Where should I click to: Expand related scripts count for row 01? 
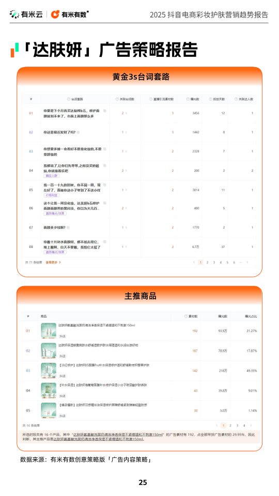(x=125, y=113)
